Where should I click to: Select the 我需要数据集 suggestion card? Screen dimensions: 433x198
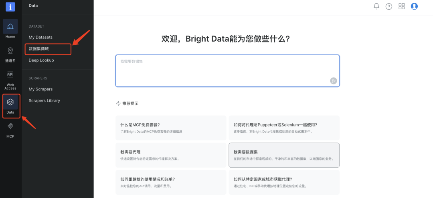[284, 155]
